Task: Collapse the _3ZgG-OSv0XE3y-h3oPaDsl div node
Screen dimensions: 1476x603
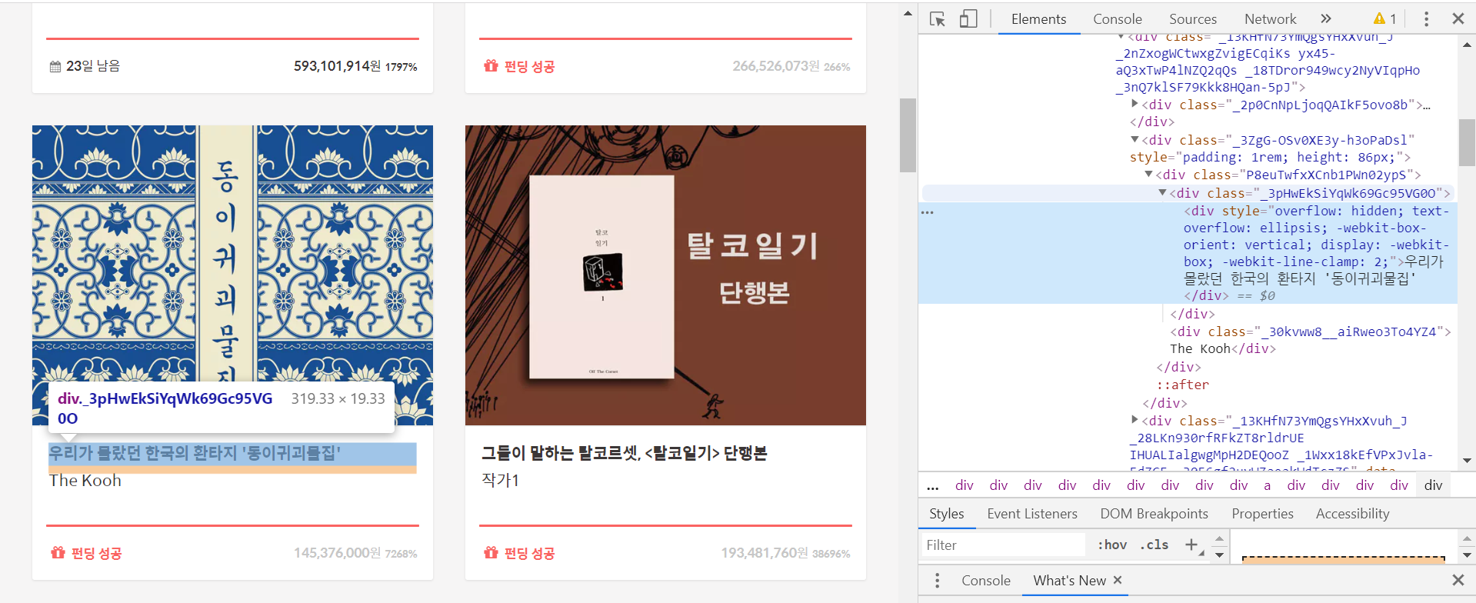Action: [1134, 140]
